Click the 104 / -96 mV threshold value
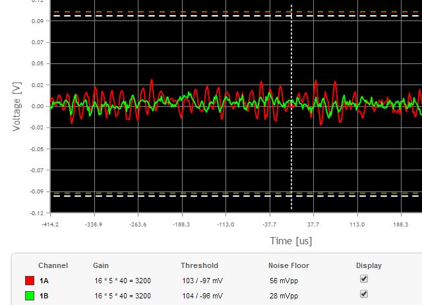The image size is (422, 305). pos(202,296)
